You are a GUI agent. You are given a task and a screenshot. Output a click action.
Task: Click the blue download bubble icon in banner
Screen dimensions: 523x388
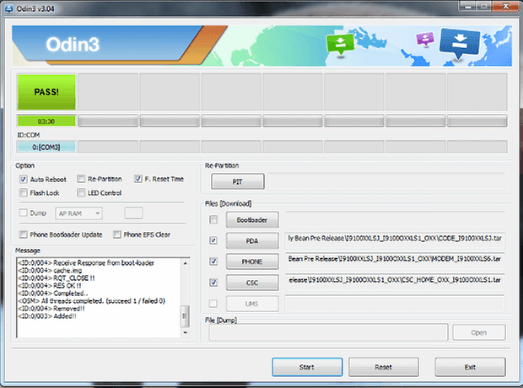[460, 43]
